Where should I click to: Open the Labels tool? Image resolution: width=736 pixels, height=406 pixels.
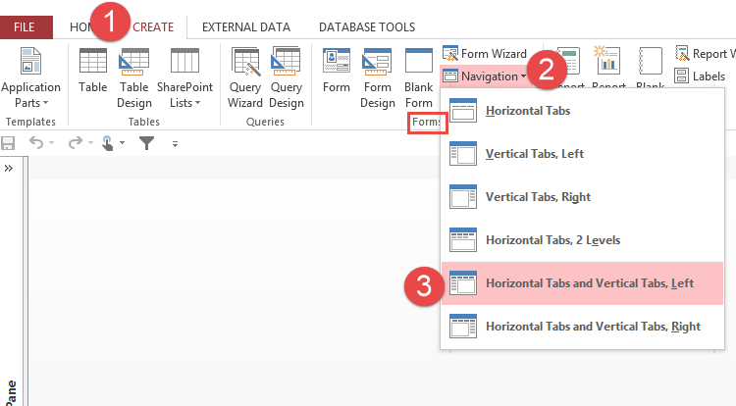click(700, 76)
